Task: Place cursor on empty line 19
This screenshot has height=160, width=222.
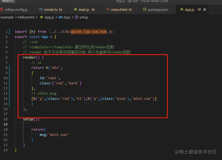Action: click(118, 124)
